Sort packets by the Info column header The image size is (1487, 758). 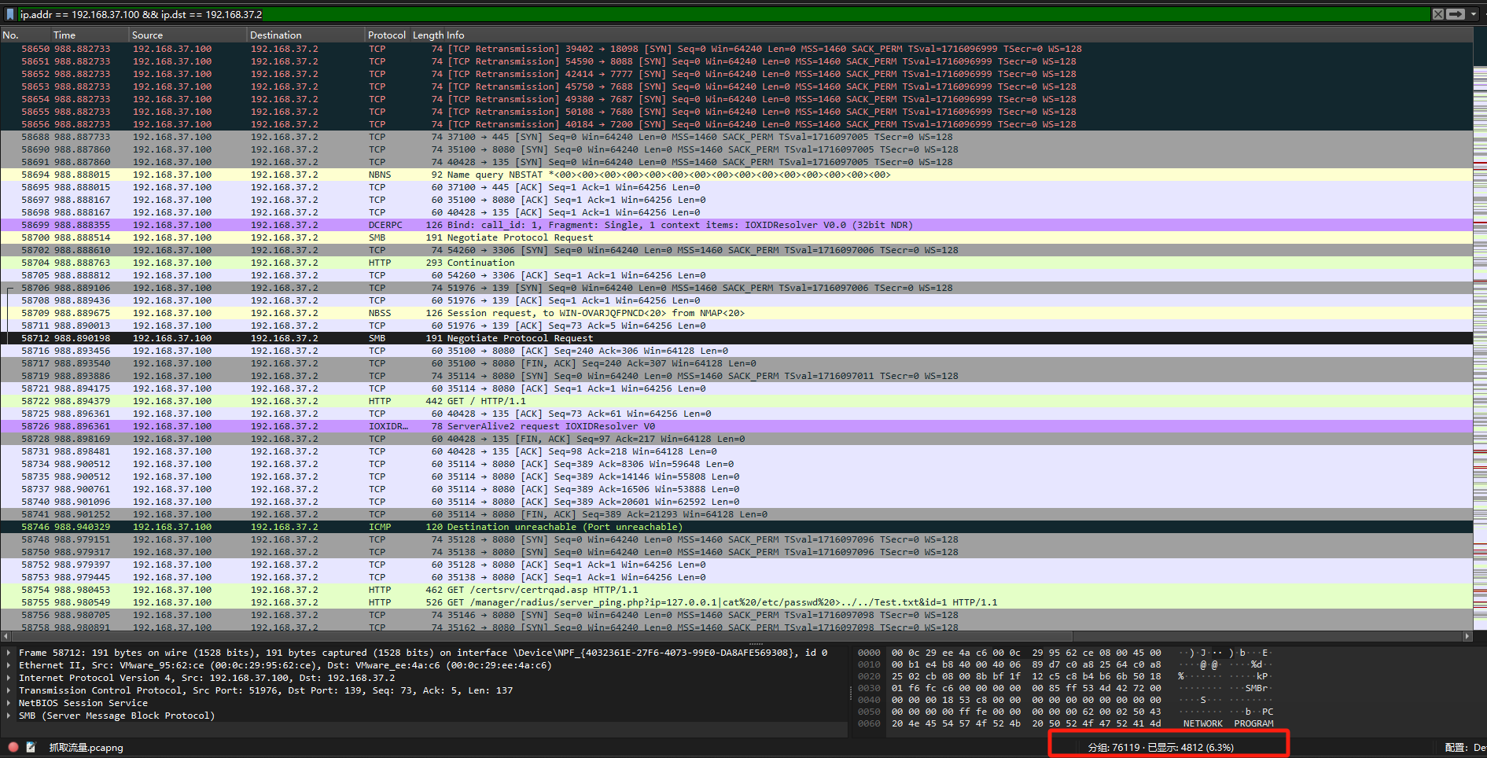click(x=959, y=35)
